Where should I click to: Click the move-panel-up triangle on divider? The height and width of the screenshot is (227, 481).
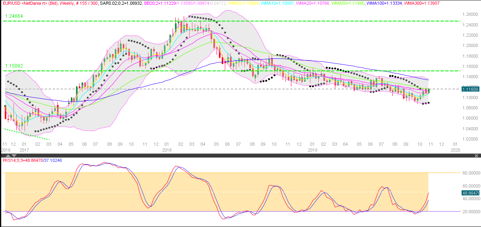[8, 156]
